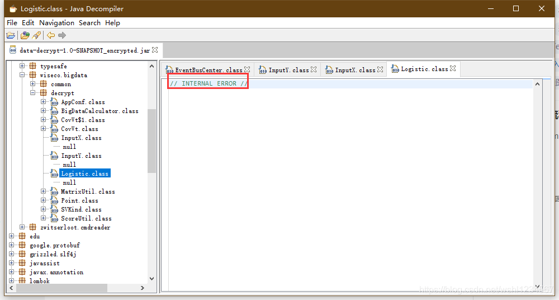This screenshot has height=300, width=559.
Task: Expand the CovWt.class node
Action: (x=44, y=129)
